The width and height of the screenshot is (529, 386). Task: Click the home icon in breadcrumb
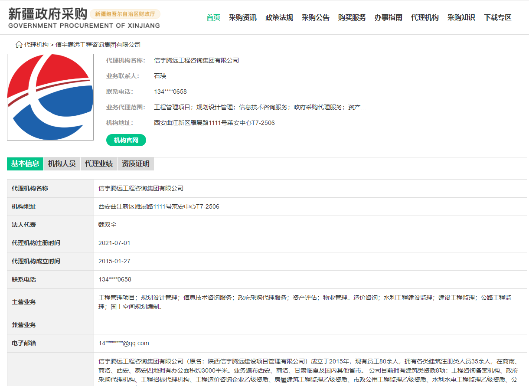(18, 44)
